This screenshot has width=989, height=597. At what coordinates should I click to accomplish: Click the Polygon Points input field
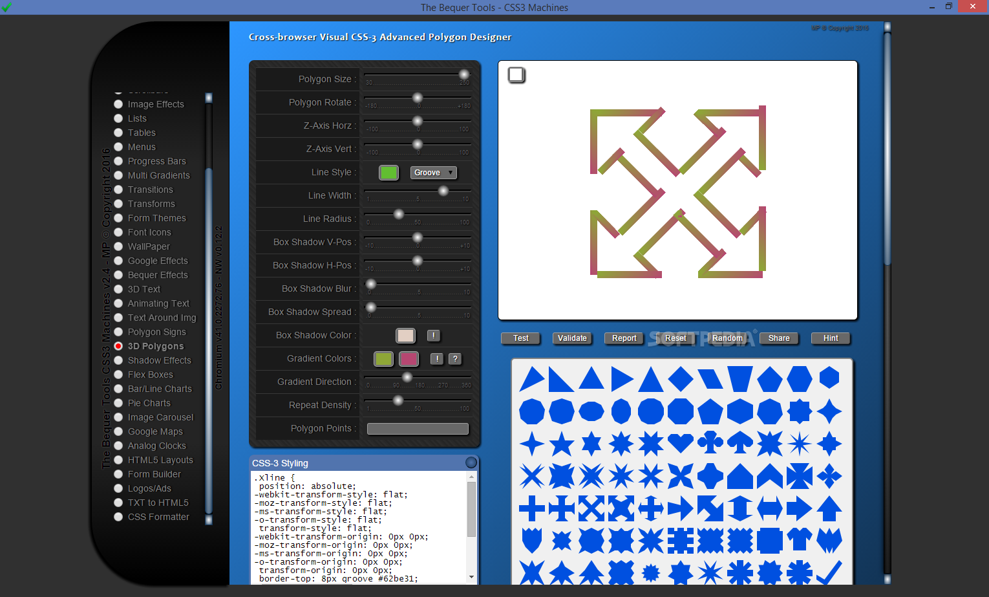click(418, 429)
